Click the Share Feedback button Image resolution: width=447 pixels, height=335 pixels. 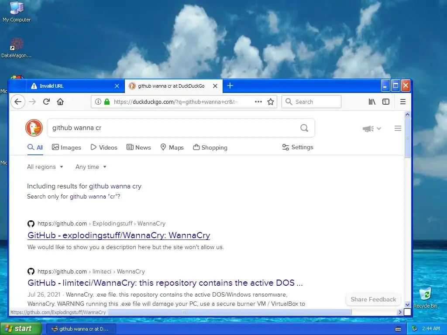[x=373, y=299]
